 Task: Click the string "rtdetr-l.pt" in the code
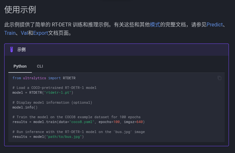pyautogui.click(x=58, y=92)
